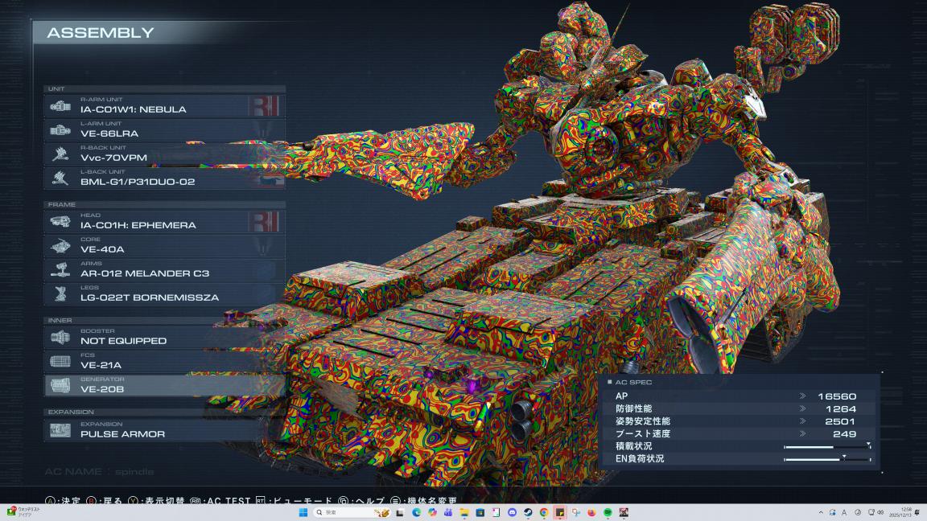
Task: Click the EN負荷状況 energy load gauge
Action: click(827, 459)
